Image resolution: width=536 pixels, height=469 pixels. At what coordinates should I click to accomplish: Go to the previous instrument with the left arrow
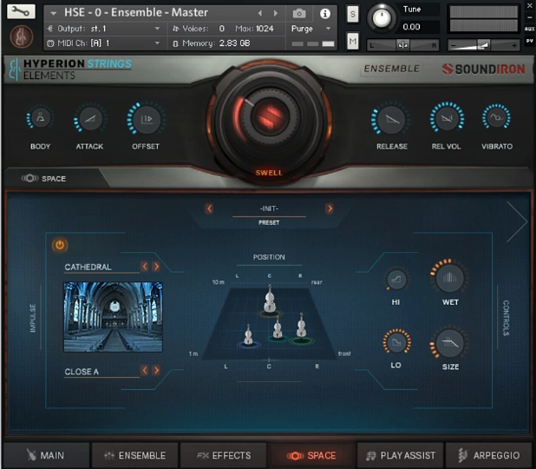pos(260,13)
